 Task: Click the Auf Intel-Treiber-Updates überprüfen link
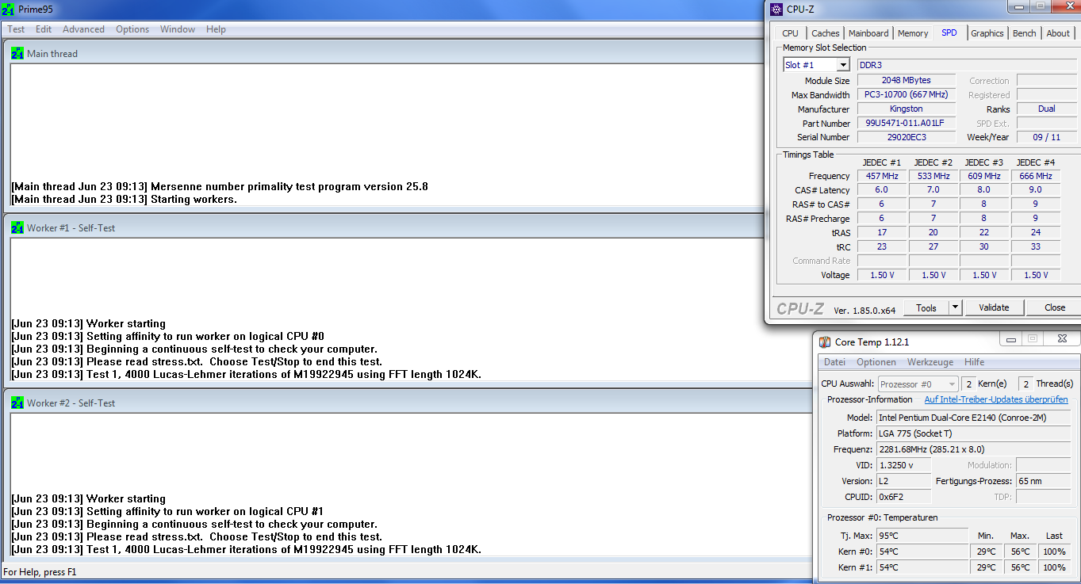tap(996, 399)
